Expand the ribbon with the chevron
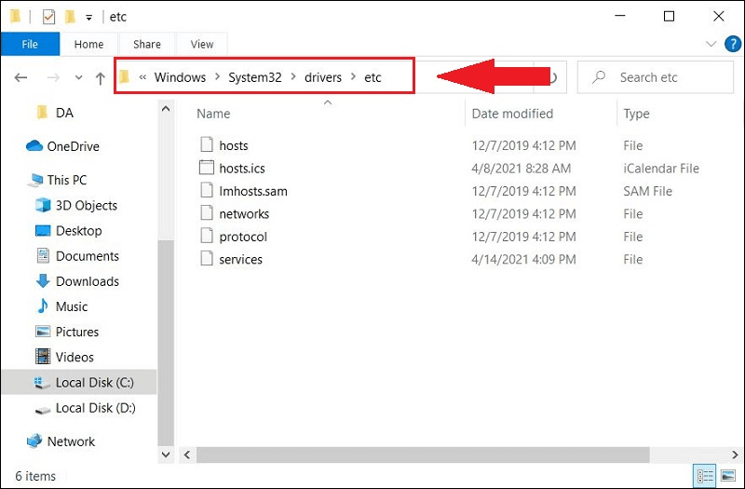Viewport: 745px width, 489px height. coord(711,44)
